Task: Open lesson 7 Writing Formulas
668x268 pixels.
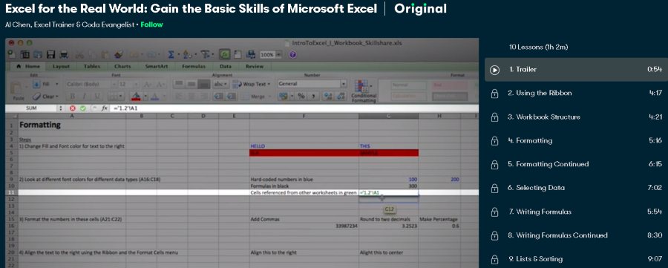Action: click(x=576, y=212)
